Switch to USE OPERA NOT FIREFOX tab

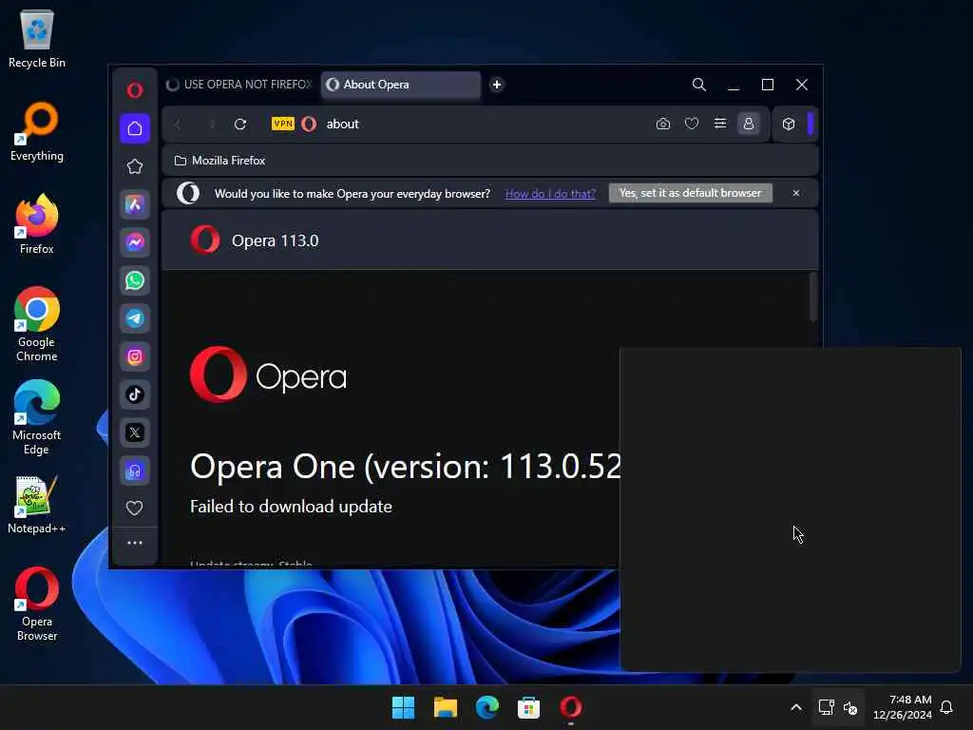pos(239,85)
